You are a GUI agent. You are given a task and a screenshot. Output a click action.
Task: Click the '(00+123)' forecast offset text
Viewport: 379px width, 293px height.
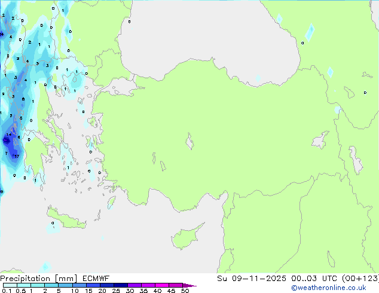pos(360,279)
